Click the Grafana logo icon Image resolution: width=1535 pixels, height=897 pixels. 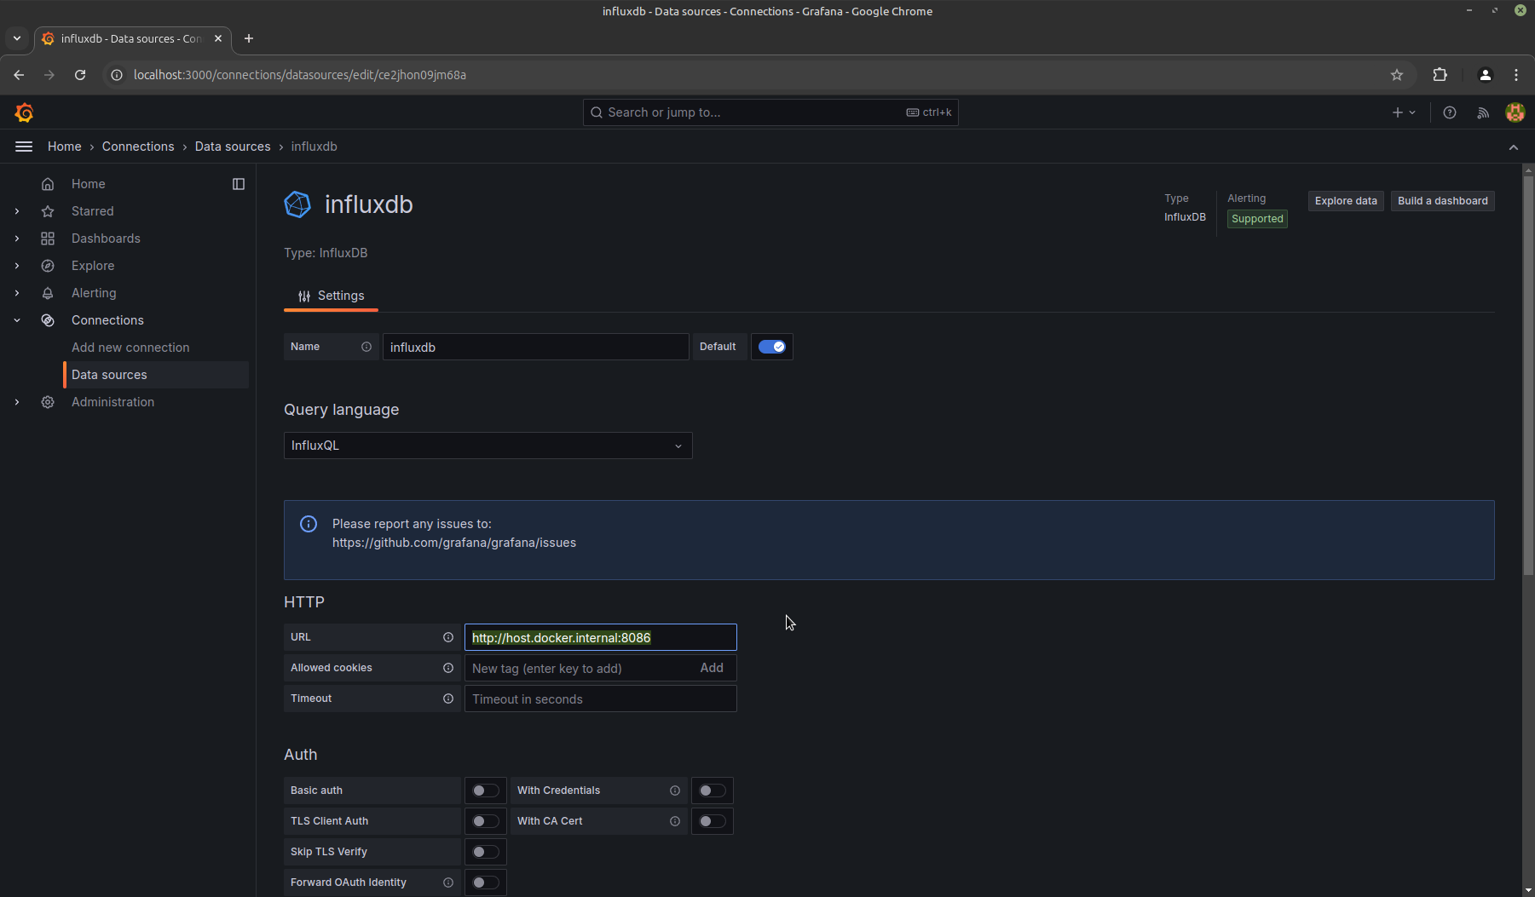(x=24, y=112)
